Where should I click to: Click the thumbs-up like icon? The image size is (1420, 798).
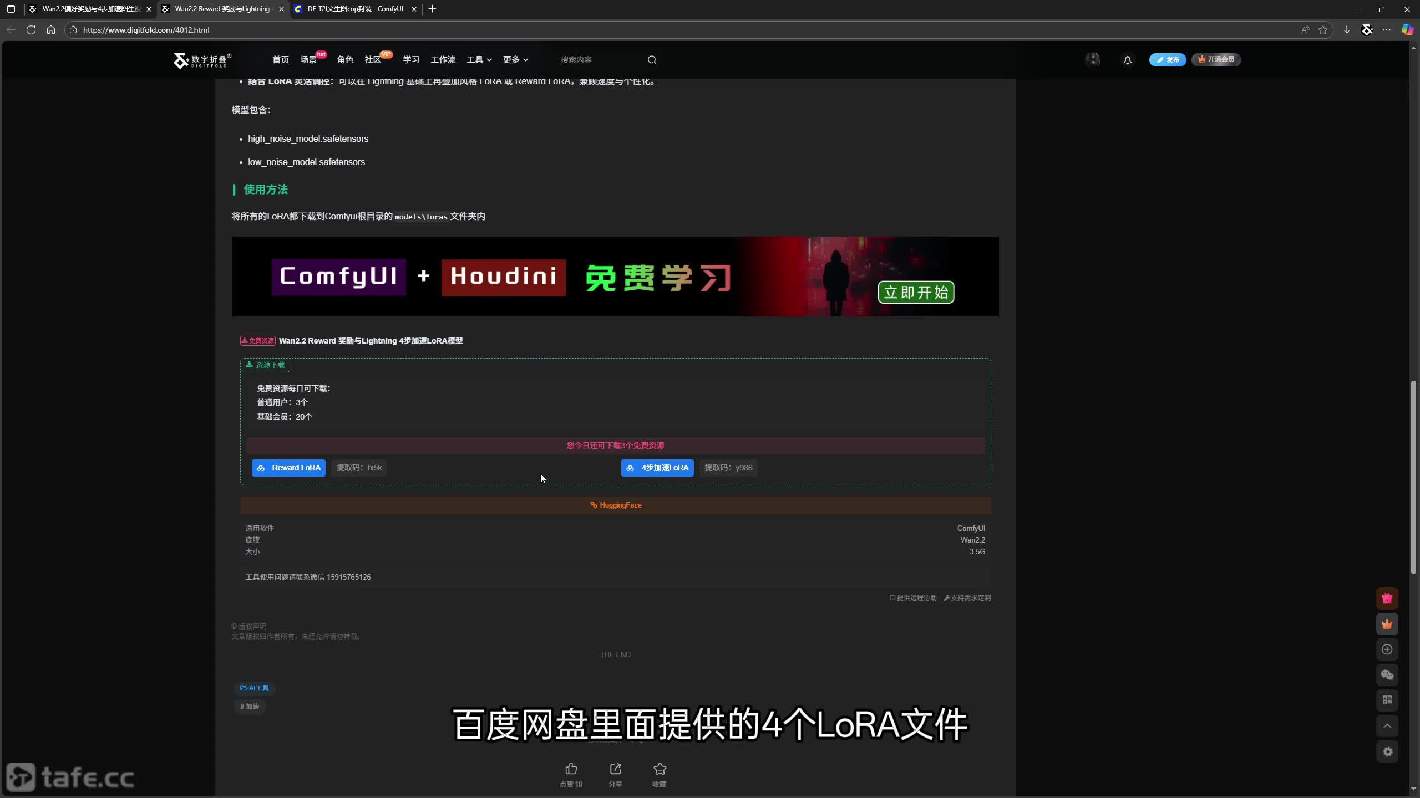coord(571,769)
